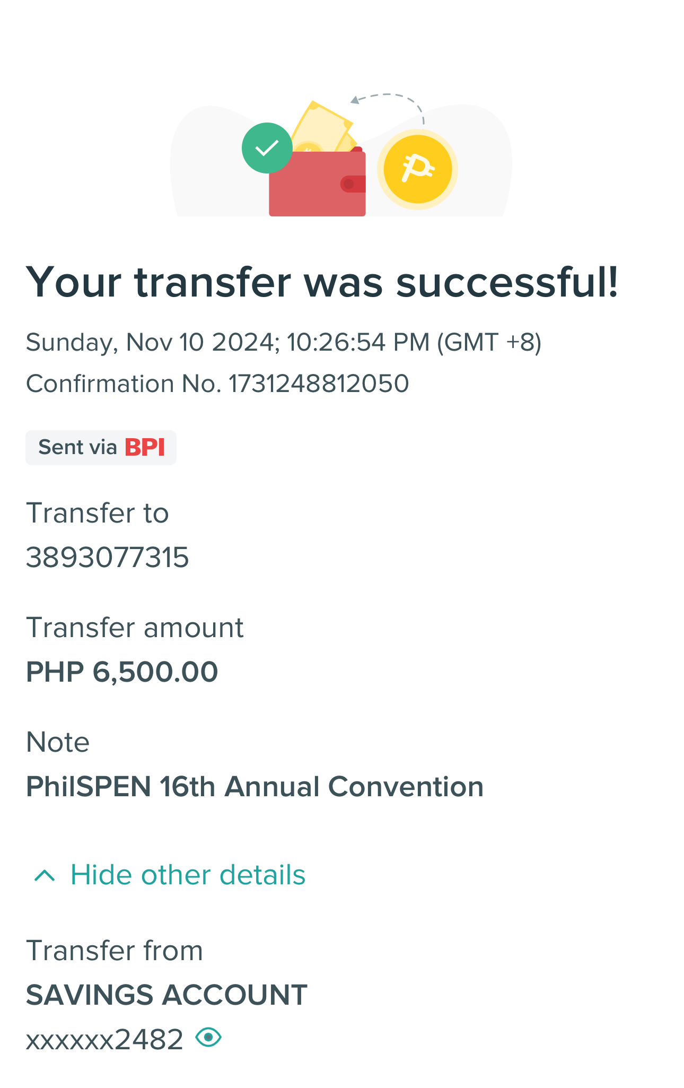The image size is (684, 1088).
Task: Click the green checkmark success icon
Action: (267, 148)
